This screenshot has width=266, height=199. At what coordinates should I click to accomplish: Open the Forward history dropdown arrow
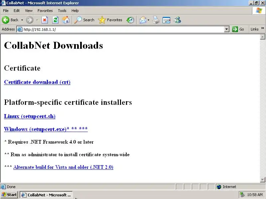tap(37, 20)
